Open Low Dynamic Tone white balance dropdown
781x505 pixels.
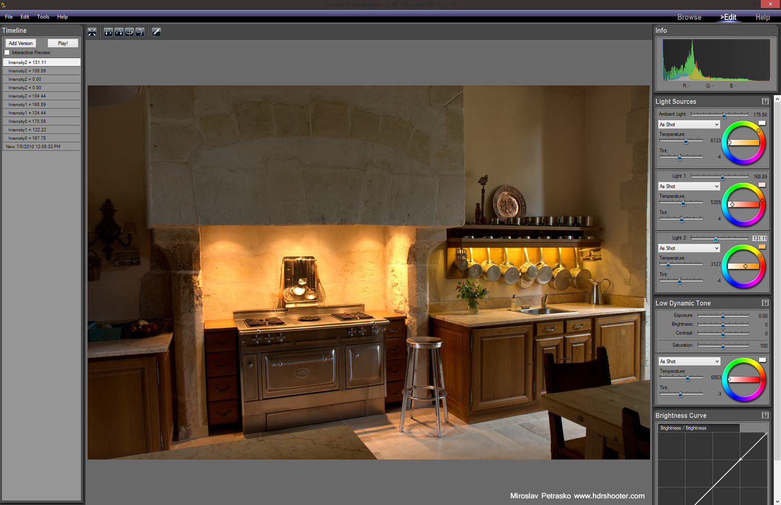point(689,361)
